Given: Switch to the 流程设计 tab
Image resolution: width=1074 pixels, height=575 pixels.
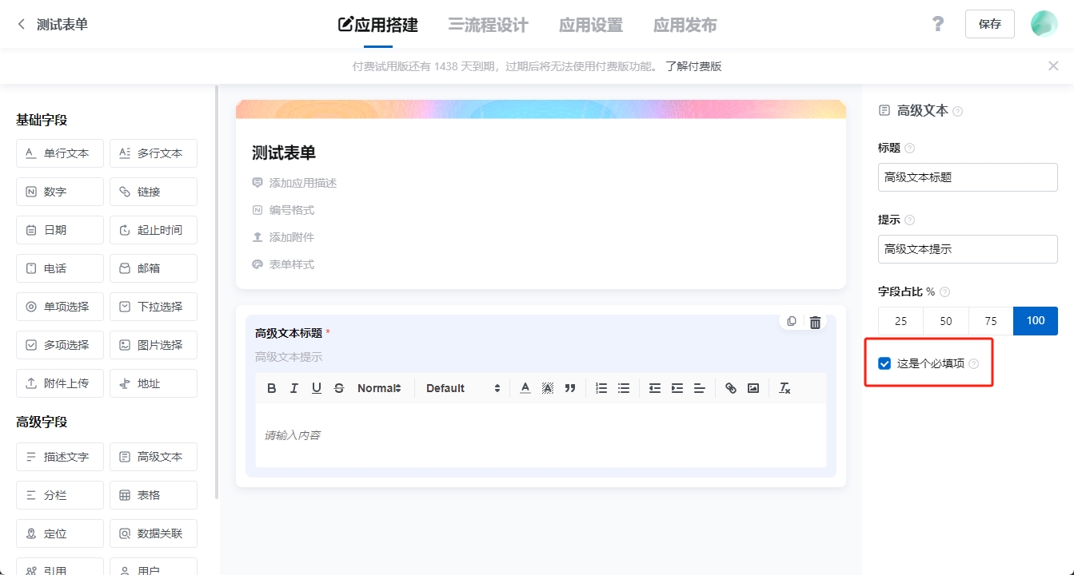Looking at the screenshot, I should click(x=486, y=24).
